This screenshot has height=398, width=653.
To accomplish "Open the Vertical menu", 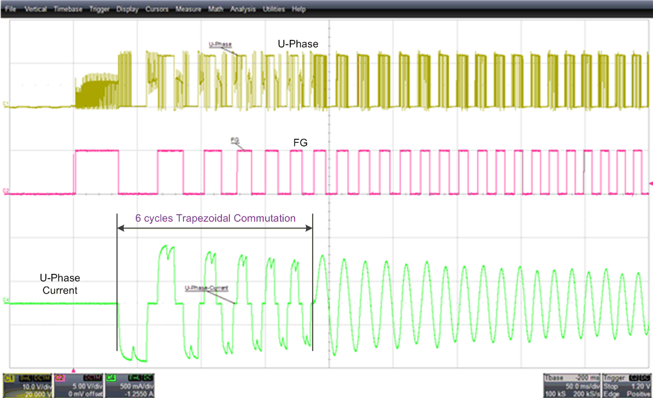I will click(x=36, y=10).
